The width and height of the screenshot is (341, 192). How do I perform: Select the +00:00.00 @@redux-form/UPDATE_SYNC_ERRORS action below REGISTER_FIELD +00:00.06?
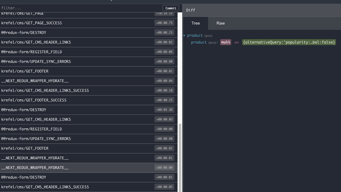[89, 62]
